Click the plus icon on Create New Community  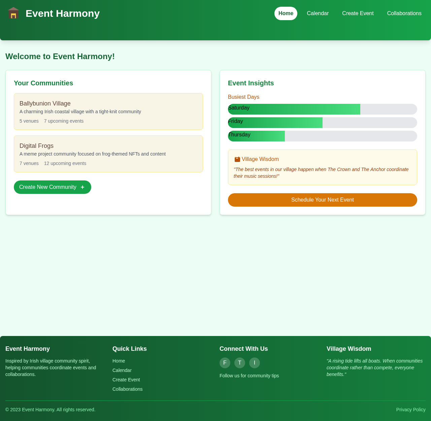82,187
